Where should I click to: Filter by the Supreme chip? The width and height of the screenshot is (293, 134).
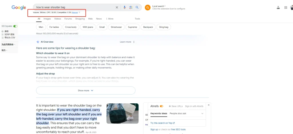pos(132,27)
